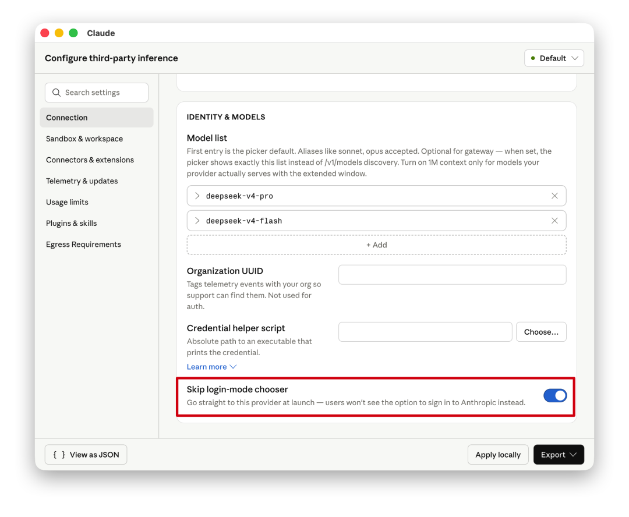Open Telemetry & updates section

pos(82,181)
